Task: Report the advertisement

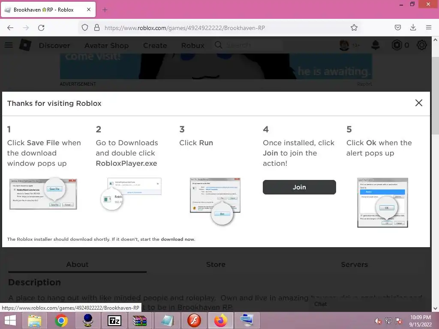Action: click(x=364, y=84)
